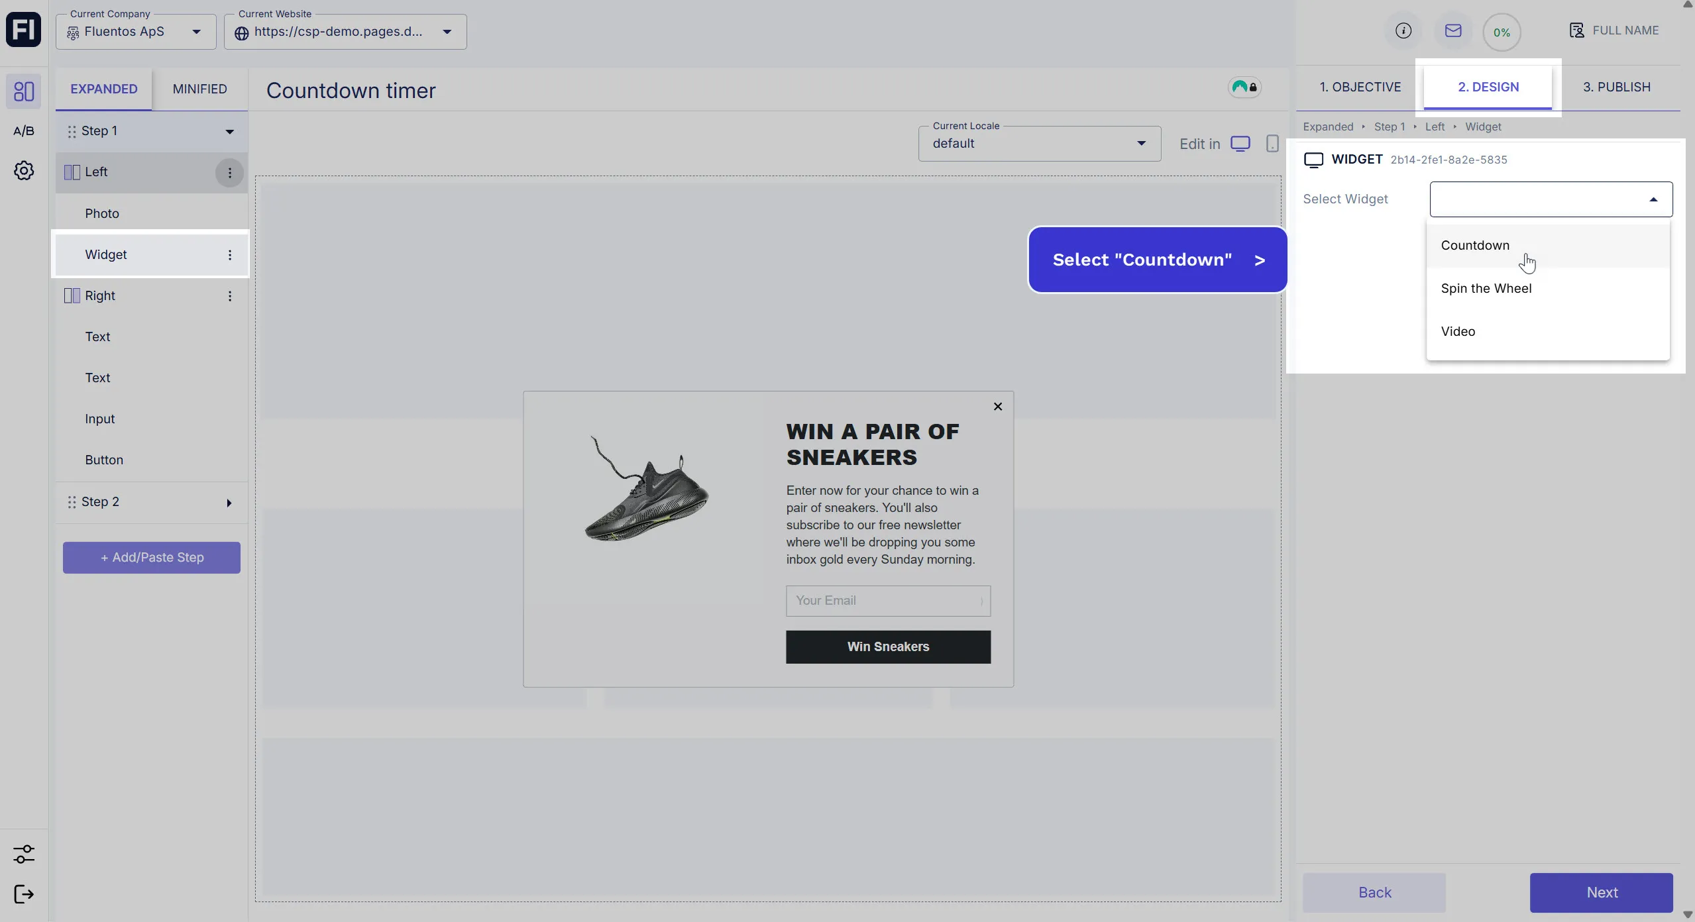Screen dimensions: 1695x922
Task: Open the email icon in the top bar
Action: 1452,31
